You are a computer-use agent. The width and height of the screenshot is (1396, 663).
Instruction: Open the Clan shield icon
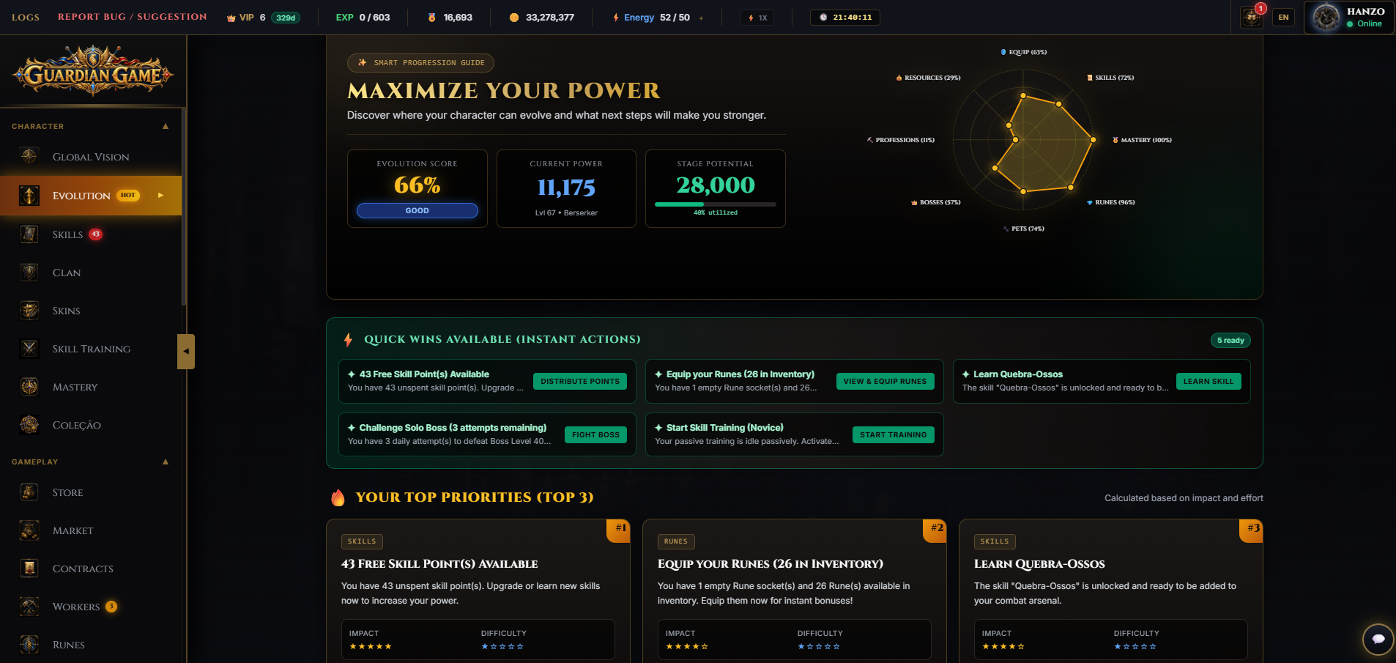29,273
